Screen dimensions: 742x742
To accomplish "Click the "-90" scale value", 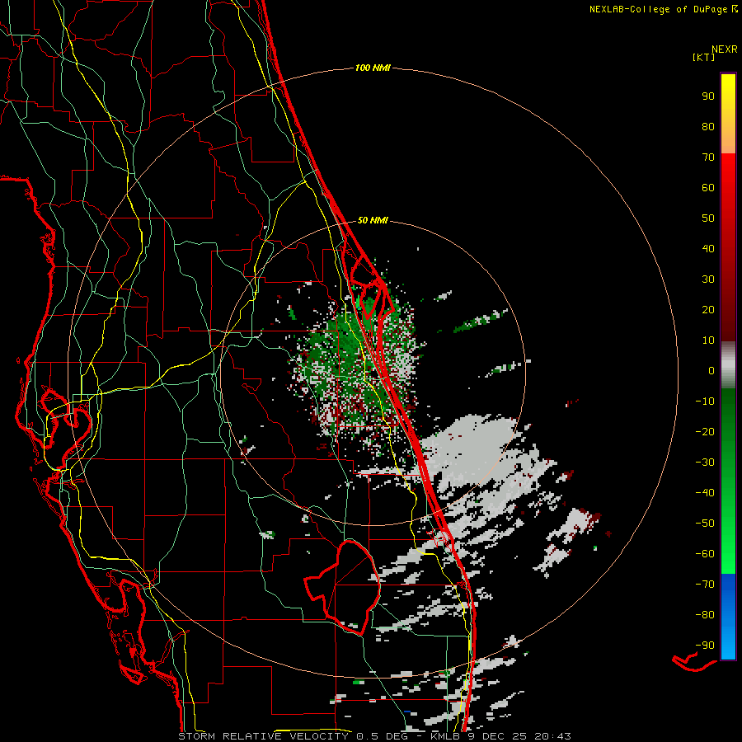I will 705,646.
